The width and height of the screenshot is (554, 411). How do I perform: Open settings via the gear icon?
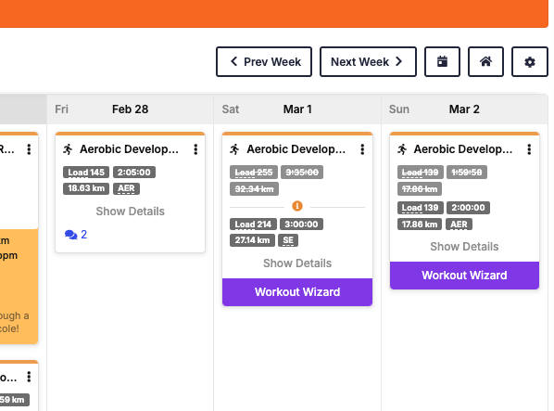529,61
